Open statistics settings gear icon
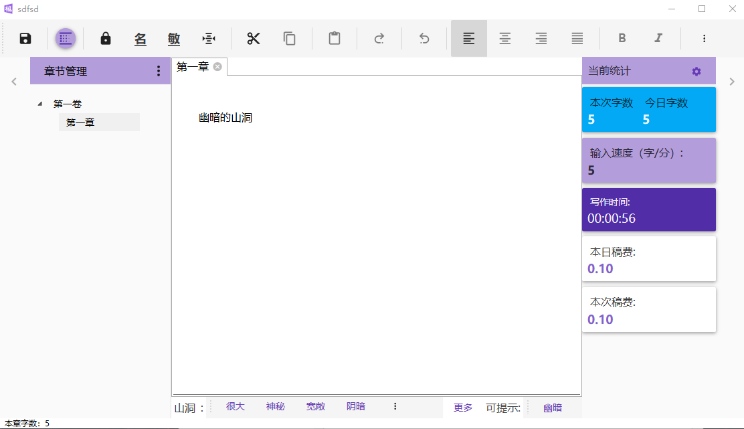 click(696, 72)
